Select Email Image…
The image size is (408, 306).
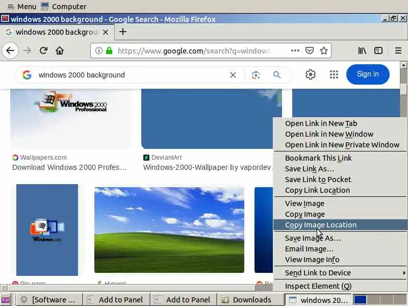340,249
